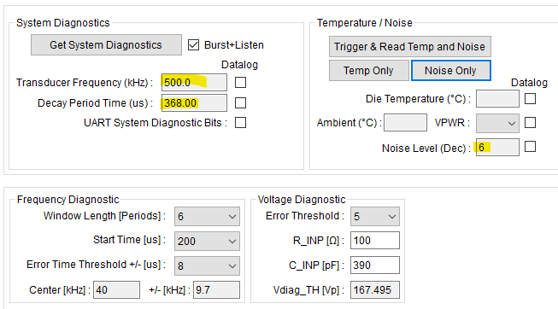Click the Transducer Frequency field showing 500.0
The image size is (558, 309).
point(194,83)
